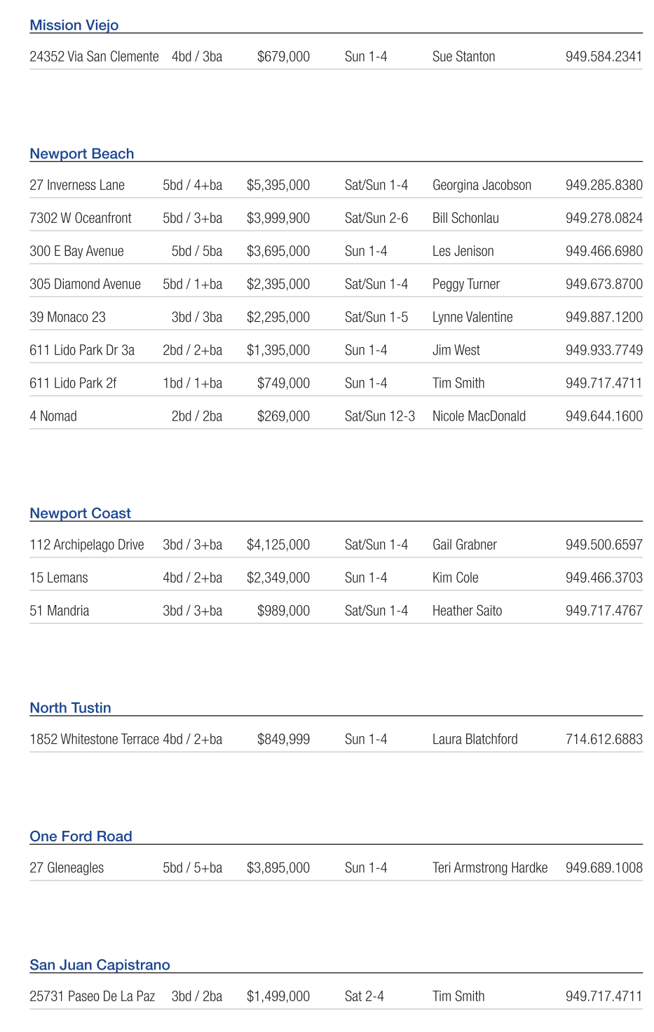Click phone number 949.285.8380
Image resolution: width=654 pixels, height=1032 pixels.
click(x=604, y=185)
